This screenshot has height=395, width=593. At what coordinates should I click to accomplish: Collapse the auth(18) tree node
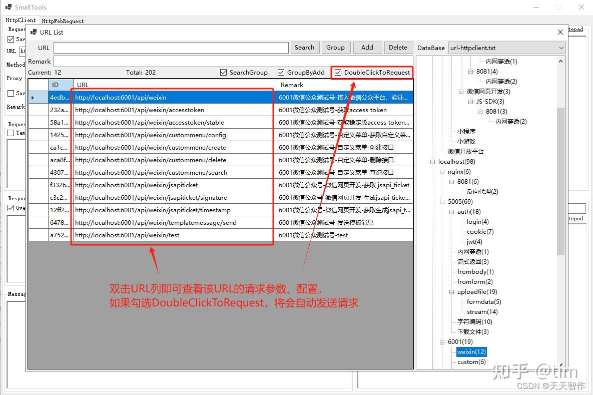click(451, 211)
